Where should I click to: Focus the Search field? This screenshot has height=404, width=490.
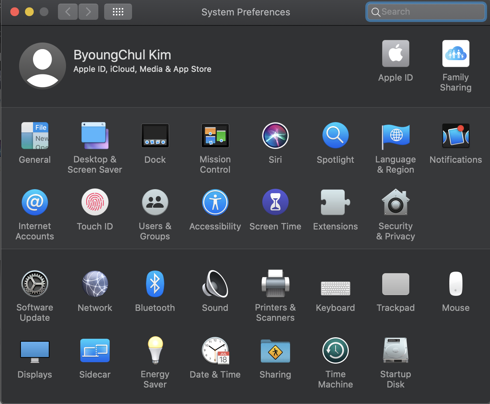pos(426,12)
